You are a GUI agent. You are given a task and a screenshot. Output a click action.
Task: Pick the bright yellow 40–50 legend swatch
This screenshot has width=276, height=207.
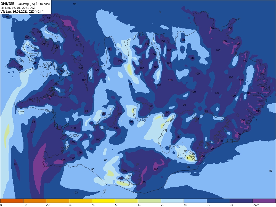coord(104,201)
